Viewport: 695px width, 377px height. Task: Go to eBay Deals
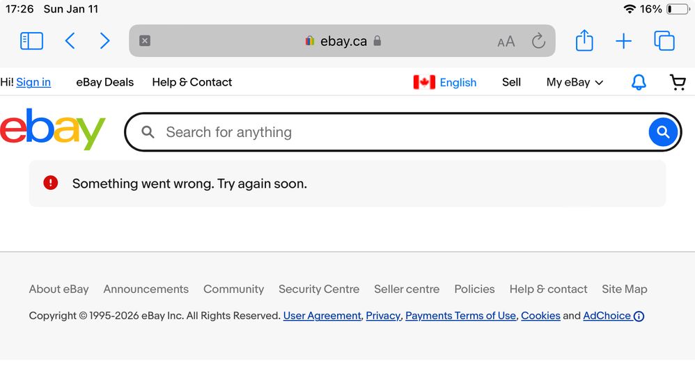[104, 82]
